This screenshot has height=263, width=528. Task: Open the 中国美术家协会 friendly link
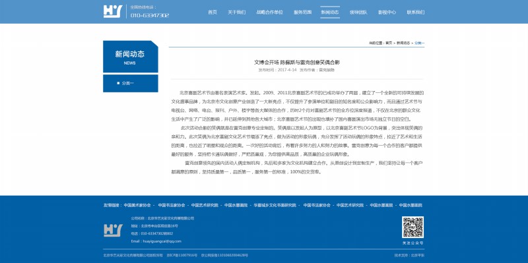point(137,205)
